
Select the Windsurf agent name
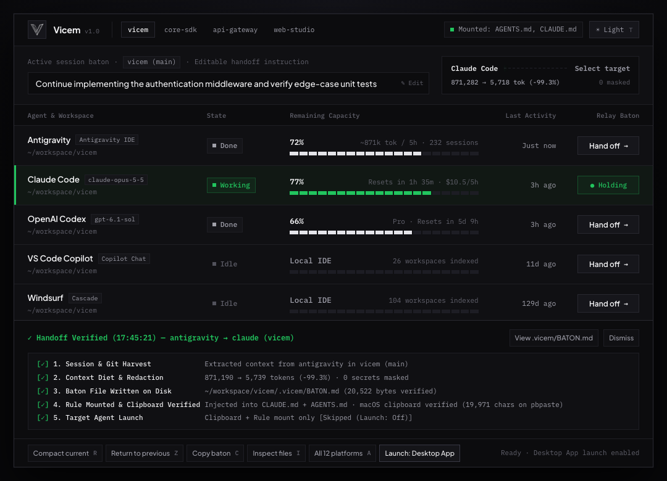[x=45, y=298]
